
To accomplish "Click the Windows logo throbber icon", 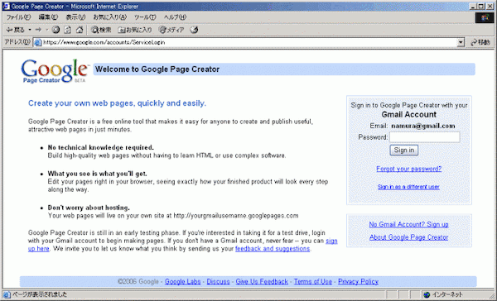I will 485,17.
